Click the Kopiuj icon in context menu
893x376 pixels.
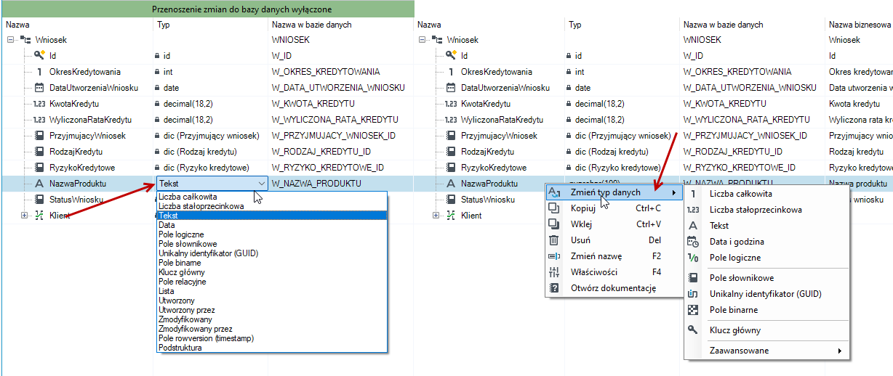554,208
